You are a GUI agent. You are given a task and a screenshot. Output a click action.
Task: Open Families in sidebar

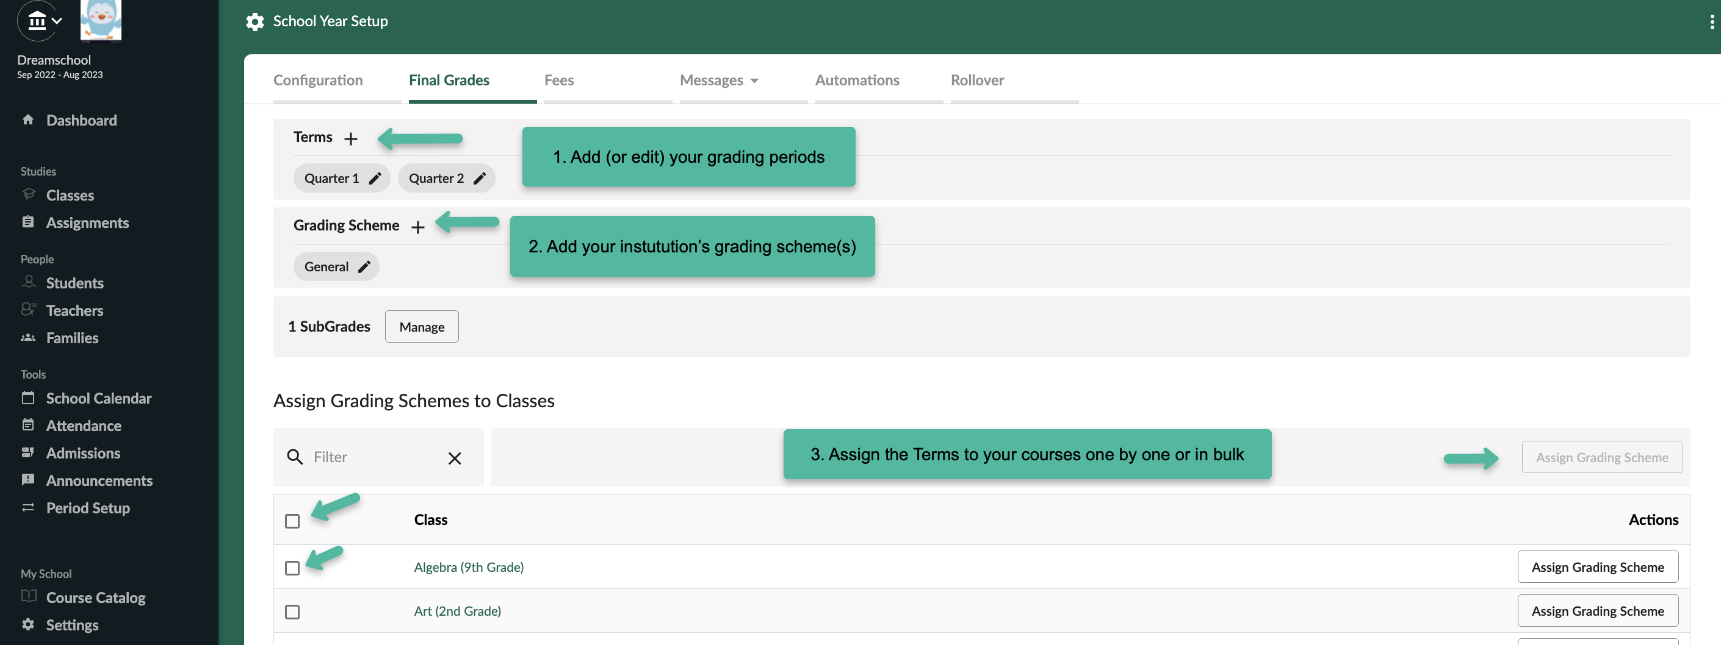tap(72, 338)
